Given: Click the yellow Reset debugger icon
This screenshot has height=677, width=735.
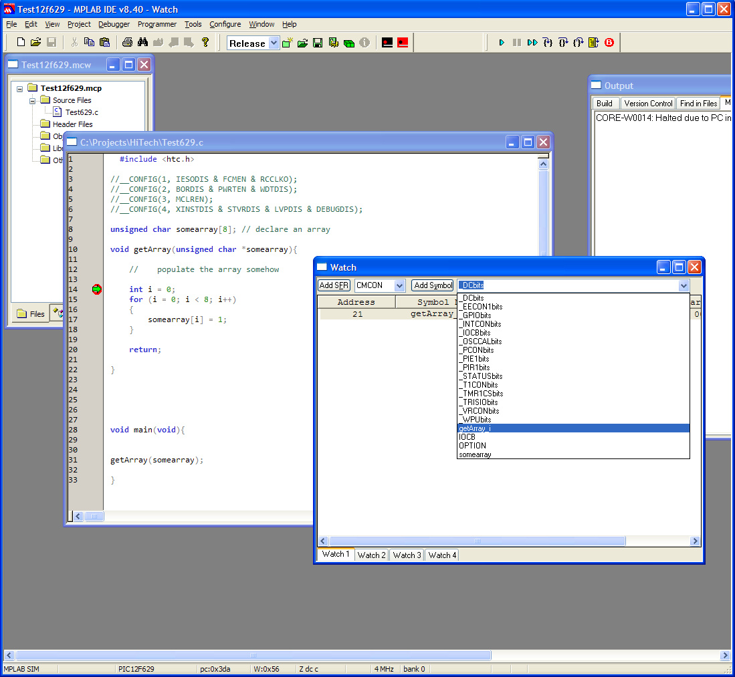Looking at the screenshot, I should click(593, 43).
